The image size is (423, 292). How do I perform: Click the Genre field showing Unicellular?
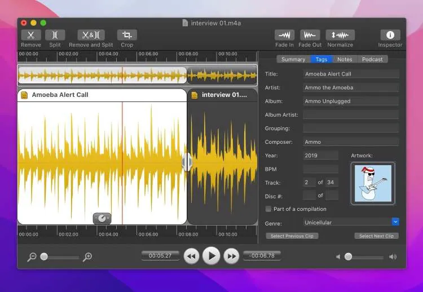(347, 222)
